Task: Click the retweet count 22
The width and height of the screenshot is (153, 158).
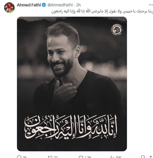Action: click(x=56, y=157)
